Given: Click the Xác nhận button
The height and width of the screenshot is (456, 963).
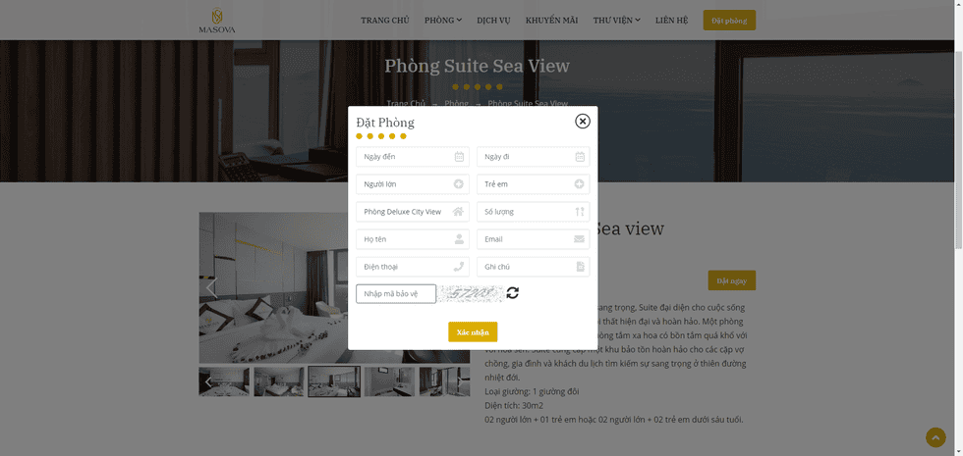Looking at the screenshot, I should (x=473, y=331).
